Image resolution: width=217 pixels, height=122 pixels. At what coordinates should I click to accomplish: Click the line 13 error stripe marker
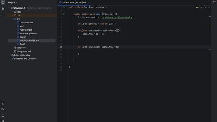(x=210, y=49)
